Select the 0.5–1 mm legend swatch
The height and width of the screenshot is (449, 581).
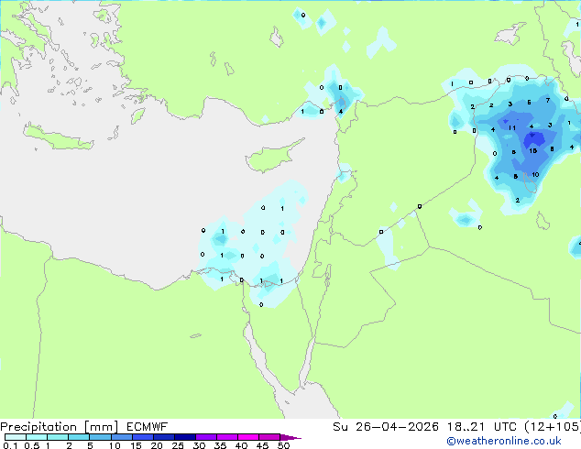click(37, 437)
